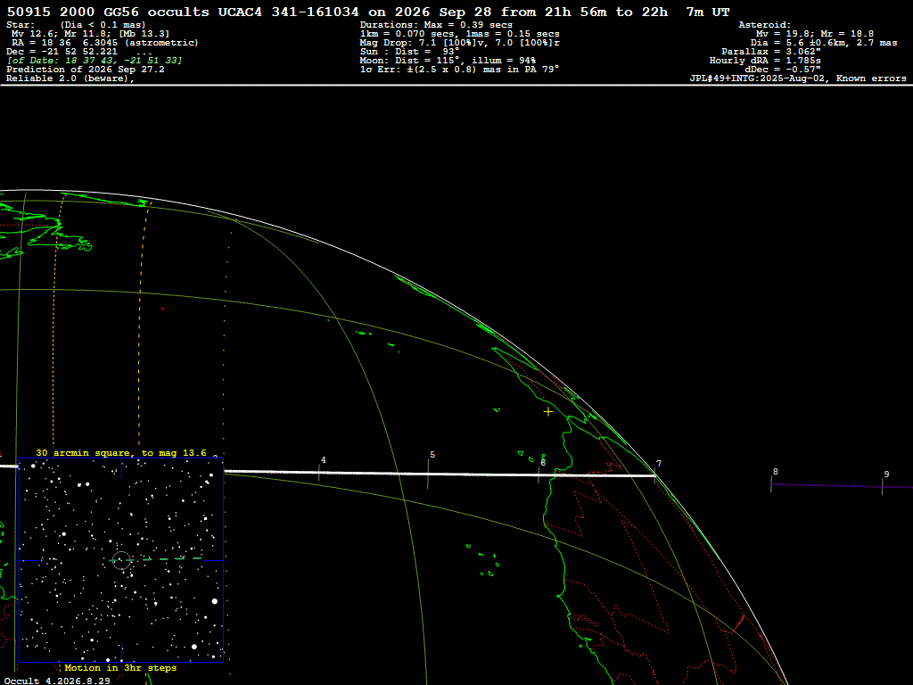Click the 'Motion in 3hr steps' caption
Image resolution: width=913 pixels, height=685 pixels.
tap(120, 667)
